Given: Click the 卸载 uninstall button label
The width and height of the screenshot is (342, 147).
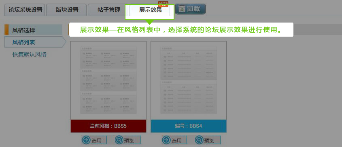Looking at the screenshot, I should pos(193,9).
